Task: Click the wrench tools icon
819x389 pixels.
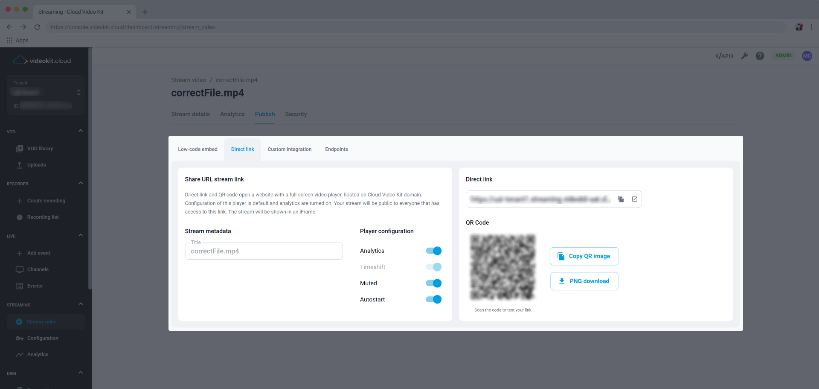Action: 745,56
